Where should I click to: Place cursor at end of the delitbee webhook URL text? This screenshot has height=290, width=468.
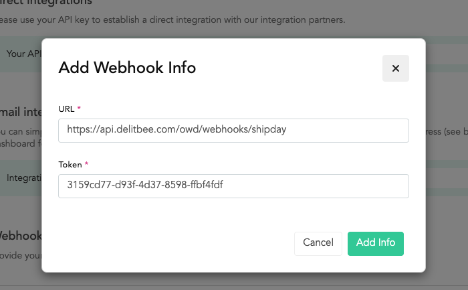point(287,129)
